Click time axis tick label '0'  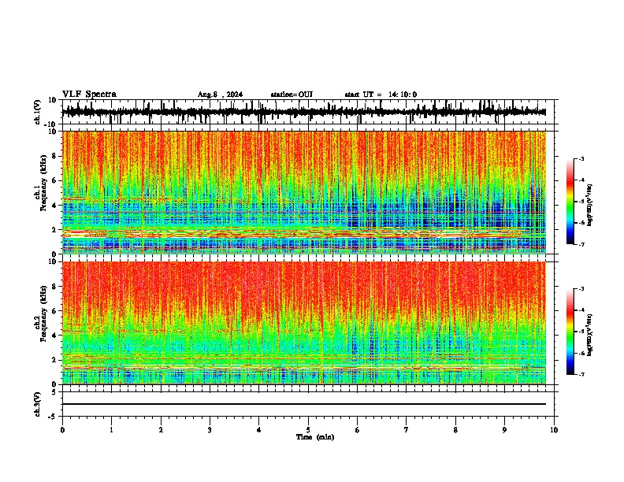click(x=62, y=430)
